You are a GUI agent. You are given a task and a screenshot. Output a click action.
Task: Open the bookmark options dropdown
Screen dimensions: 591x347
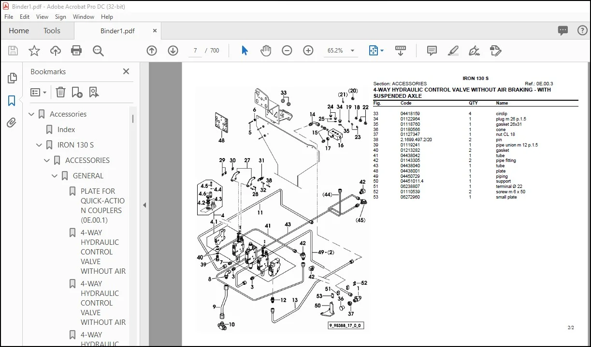click(38, 92)
